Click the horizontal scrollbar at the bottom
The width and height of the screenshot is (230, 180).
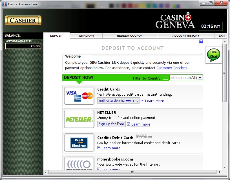132,172
